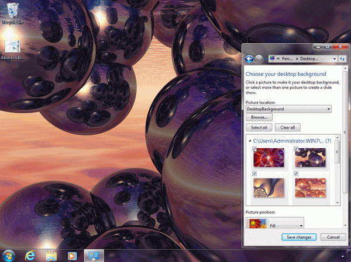The image size is (351, 262).
Task: Click wallpaper list scroll up arrow
Action: click(x=338, y=138)
